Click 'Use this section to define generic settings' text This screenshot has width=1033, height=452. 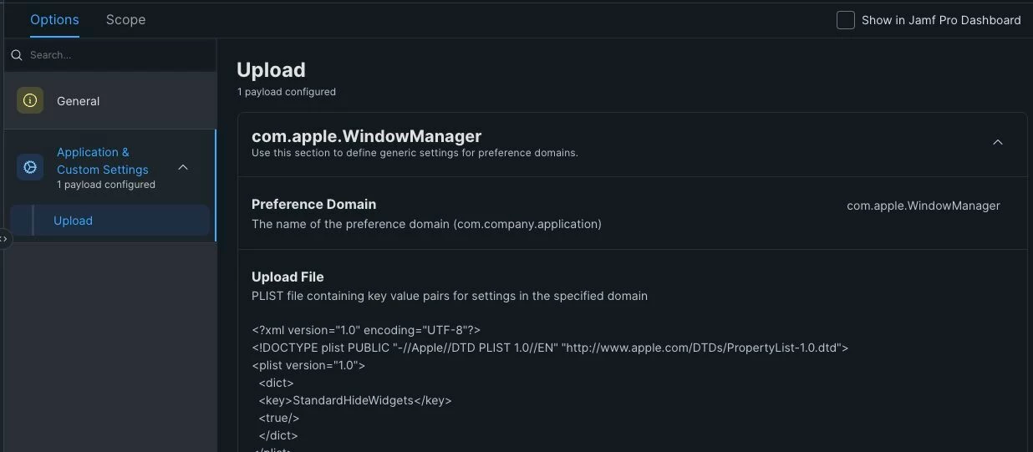click(415, 153)
